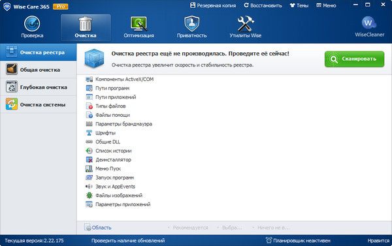Open Утилиты Wise tools icon
The height and width of the screenshot is (246, 392).
246,23
